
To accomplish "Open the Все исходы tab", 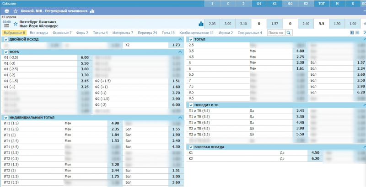I will tap(39, 33).
